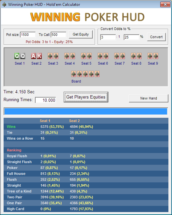
Task: Pick the fifth Board card slot
Action: 97,74
